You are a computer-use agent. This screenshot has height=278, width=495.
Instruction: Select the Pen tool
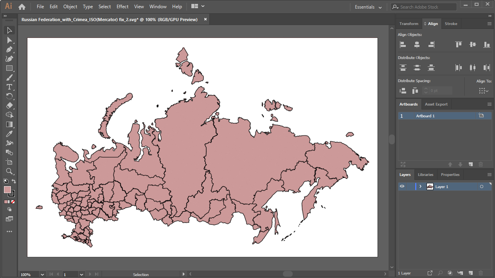coord(9,50)
